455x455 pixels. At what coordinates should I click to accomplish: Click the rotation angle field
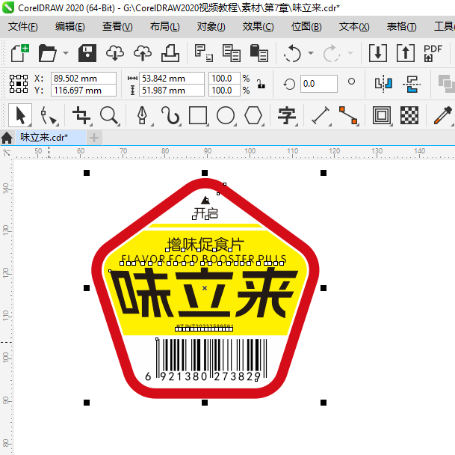pos(318,84)
